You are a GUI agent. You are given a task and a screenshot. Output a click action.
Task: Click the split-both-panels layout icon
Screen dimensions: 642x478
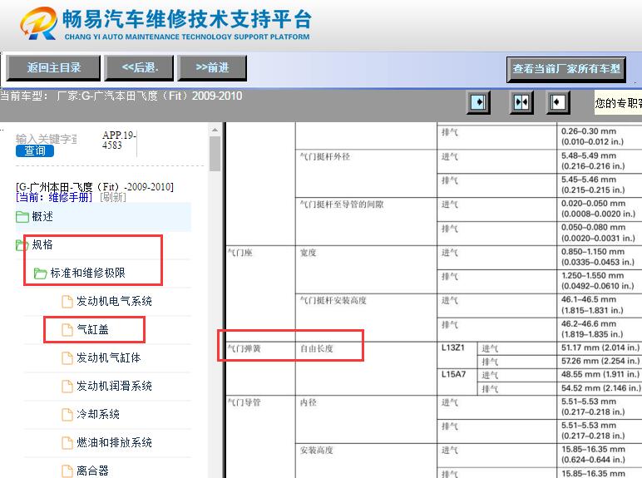pyautogui.click(x=521, y=102)
